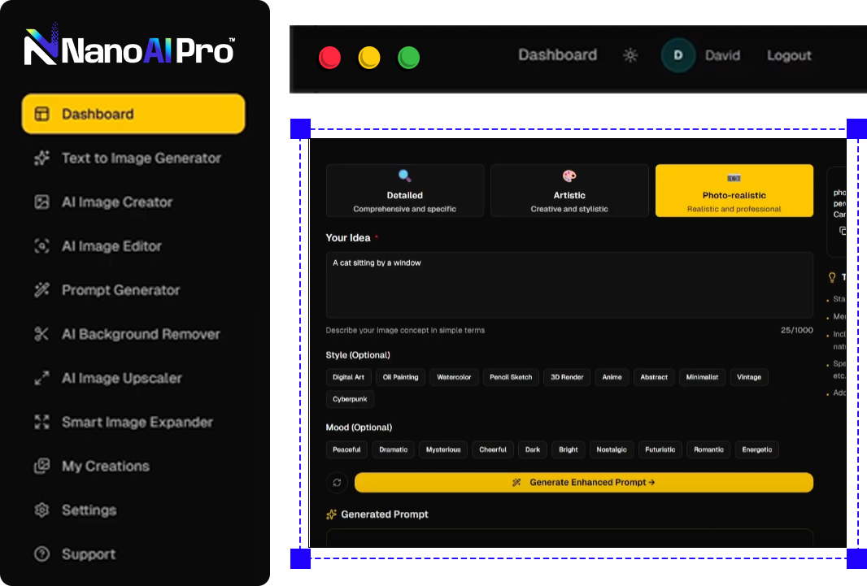Click the Logout link
The image size is (867, 586).
click(789, 55)
